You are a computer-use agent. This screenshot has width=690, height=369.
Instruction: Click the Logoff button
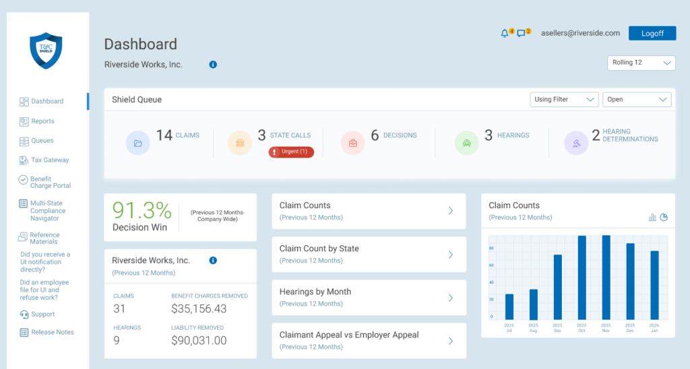(652, 34)
